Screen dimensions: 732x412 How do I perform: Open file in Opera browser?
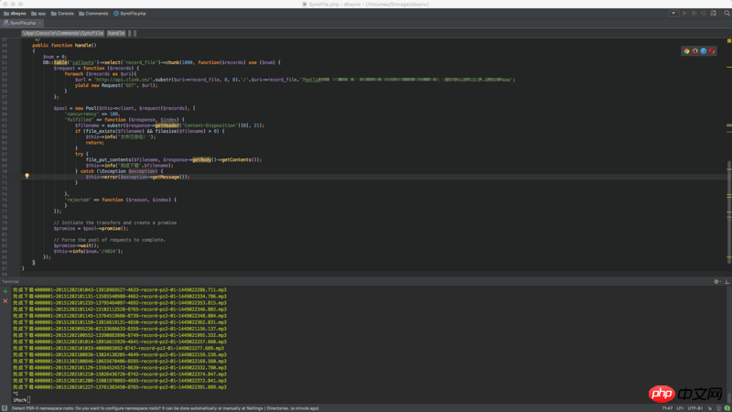click(x=712, y=51)
